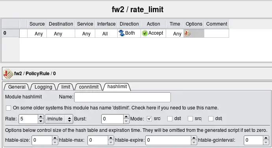Image resolution: width=272 pixels, height=148 pixels.
Task: Untick the first src mode checkbox
Action: point(149,119)
